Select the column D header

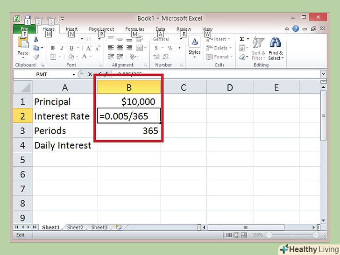click(x=230, y=88)
